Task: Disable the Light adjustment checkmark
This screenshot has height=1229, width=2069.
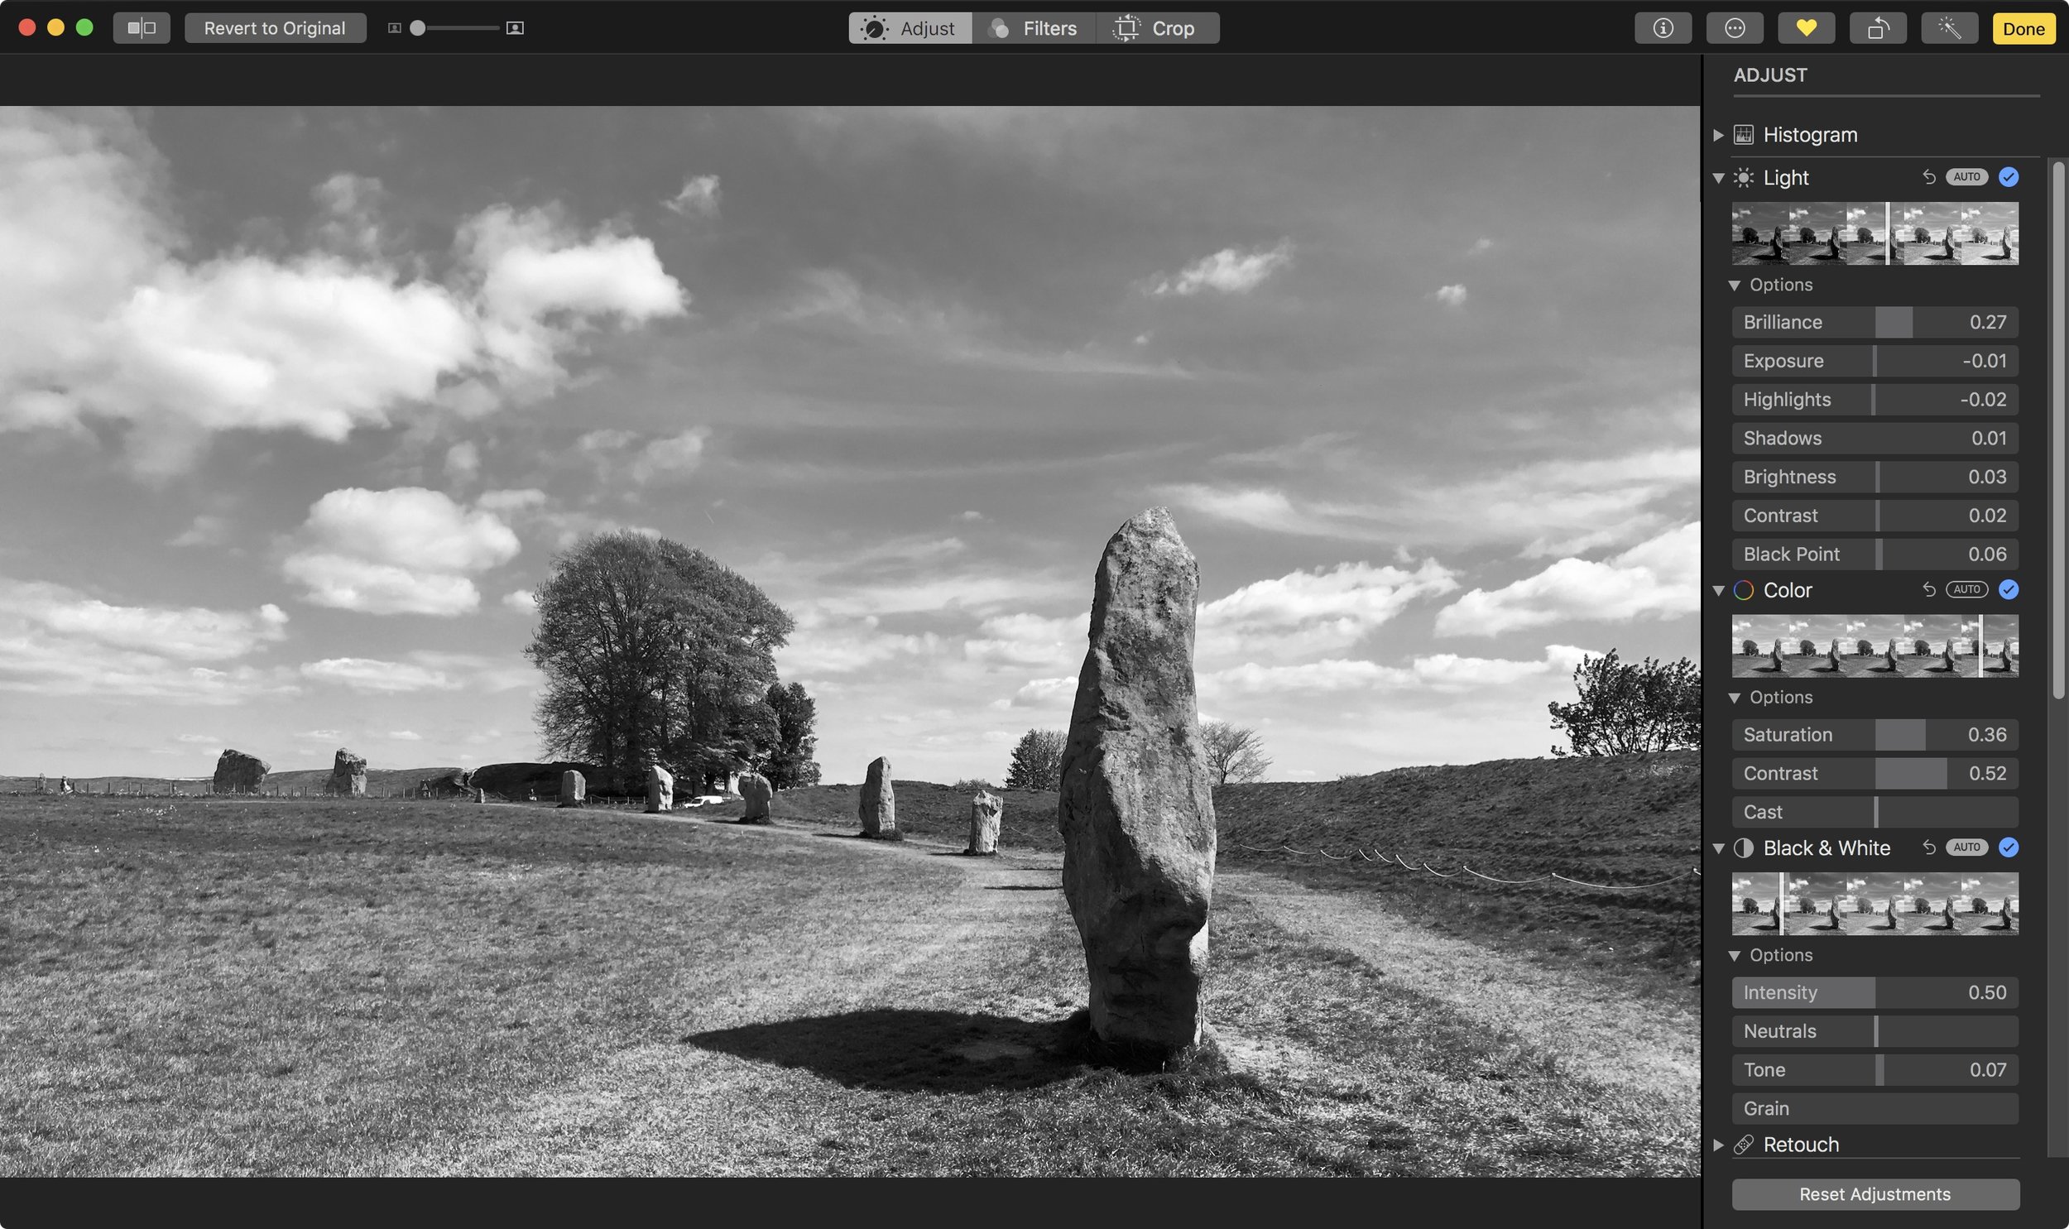Action: point(2009,176)
